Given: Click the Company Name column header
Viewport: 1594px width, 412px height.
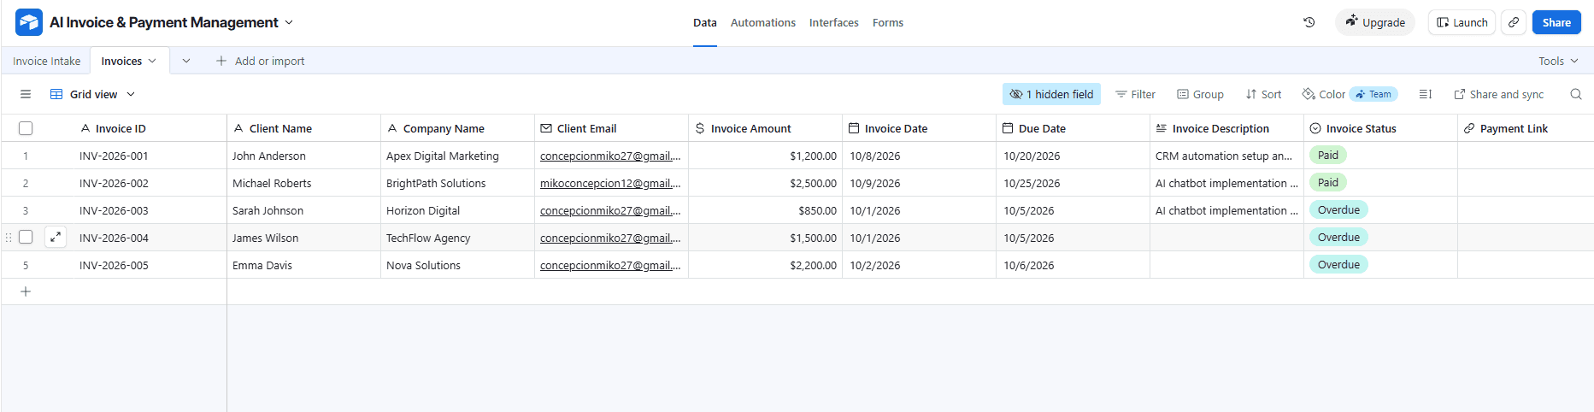Looking at the screenshot, I should click(457, 128).
